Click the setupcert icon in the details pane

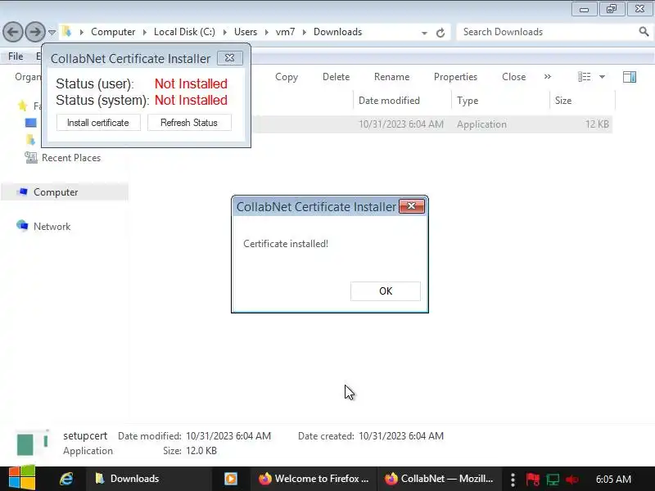point(33,444)
